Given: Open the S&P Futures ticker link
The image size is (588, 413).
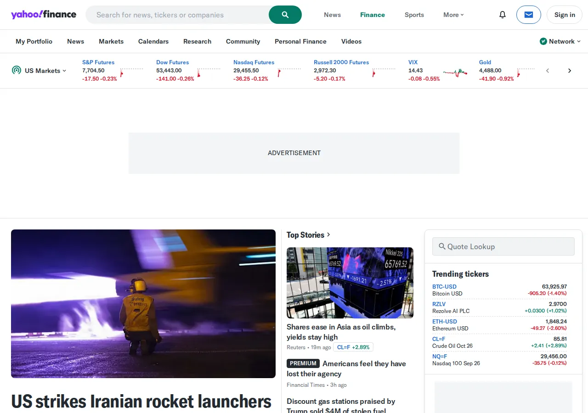Looking at the screenshot, I should (98, 62).
